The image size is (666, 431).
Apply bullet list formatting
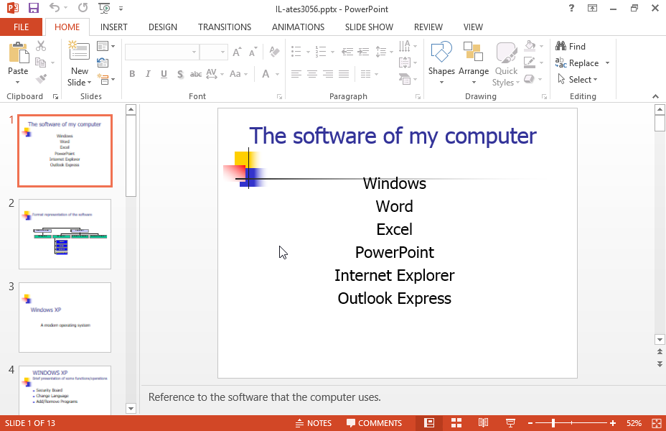296,52
